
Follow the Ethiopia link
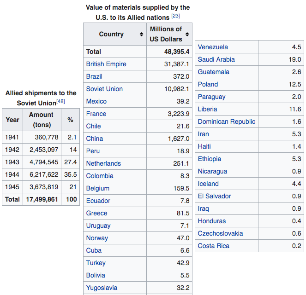click(x=210, y=159)
